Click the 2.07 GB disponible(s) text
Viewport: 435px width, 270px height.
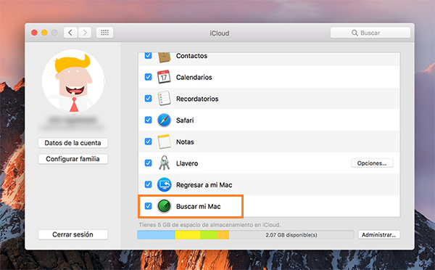pyautogui.click(x=291, y=235)
